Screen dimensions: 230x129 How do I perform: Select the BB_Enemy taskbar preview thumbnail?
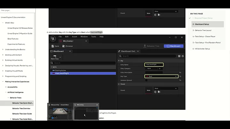(86, 113)
